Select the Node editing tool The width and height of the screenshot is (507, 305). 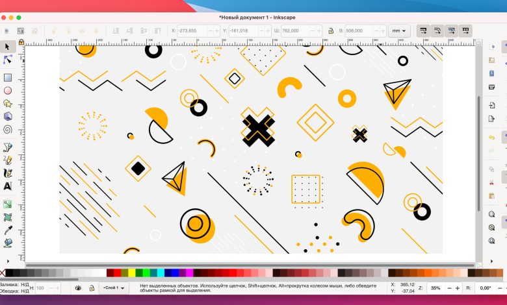(x=8, y=60)
